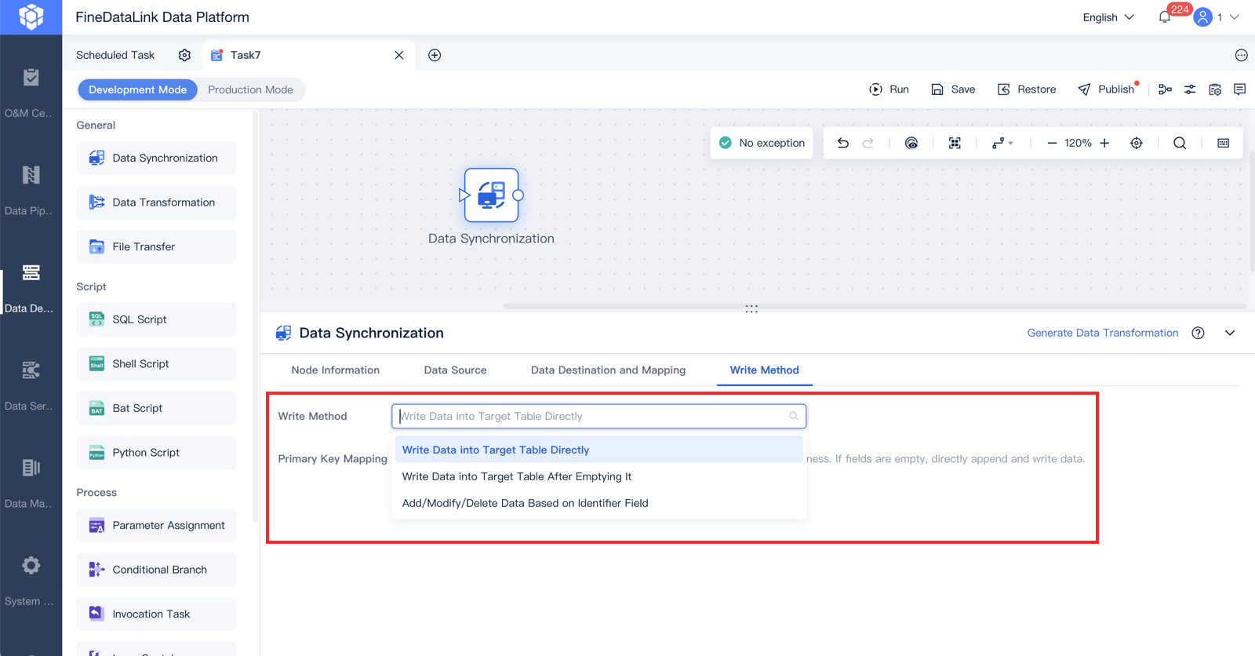Open the O&M Center sidebar icon

(x=31, y=78)
